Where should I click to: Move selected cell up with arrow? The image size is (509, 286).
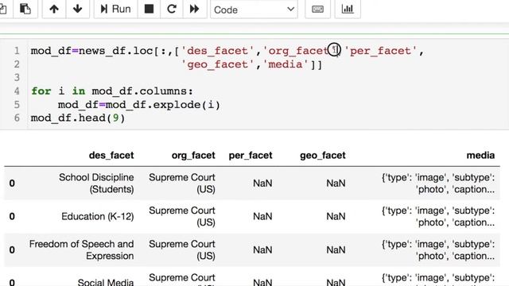click(x=54, y=9)
